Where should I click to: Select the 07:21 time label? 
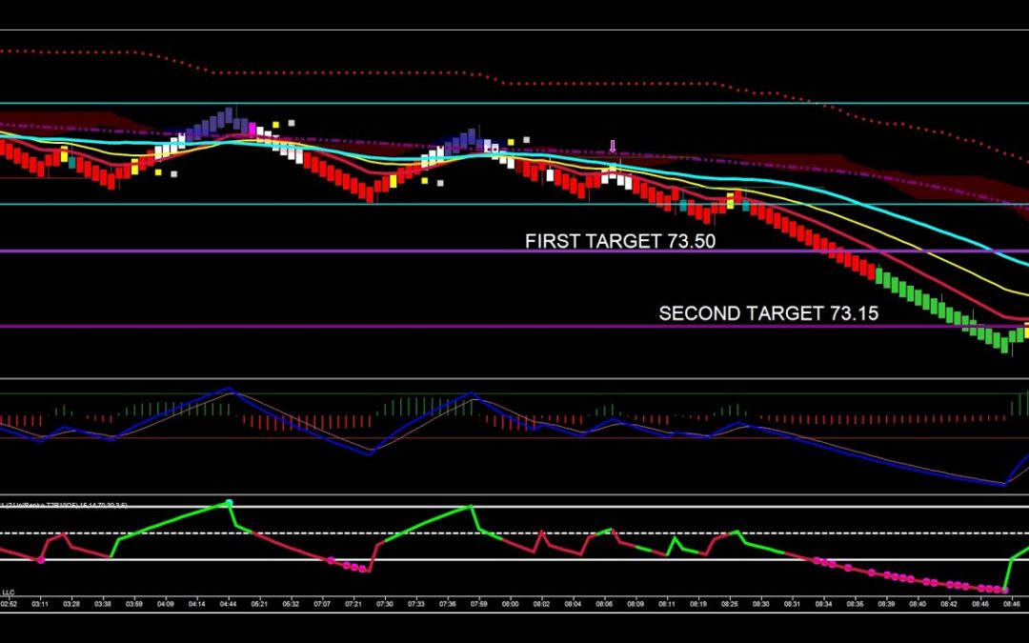pyautogui.click(x=353, y=604)
